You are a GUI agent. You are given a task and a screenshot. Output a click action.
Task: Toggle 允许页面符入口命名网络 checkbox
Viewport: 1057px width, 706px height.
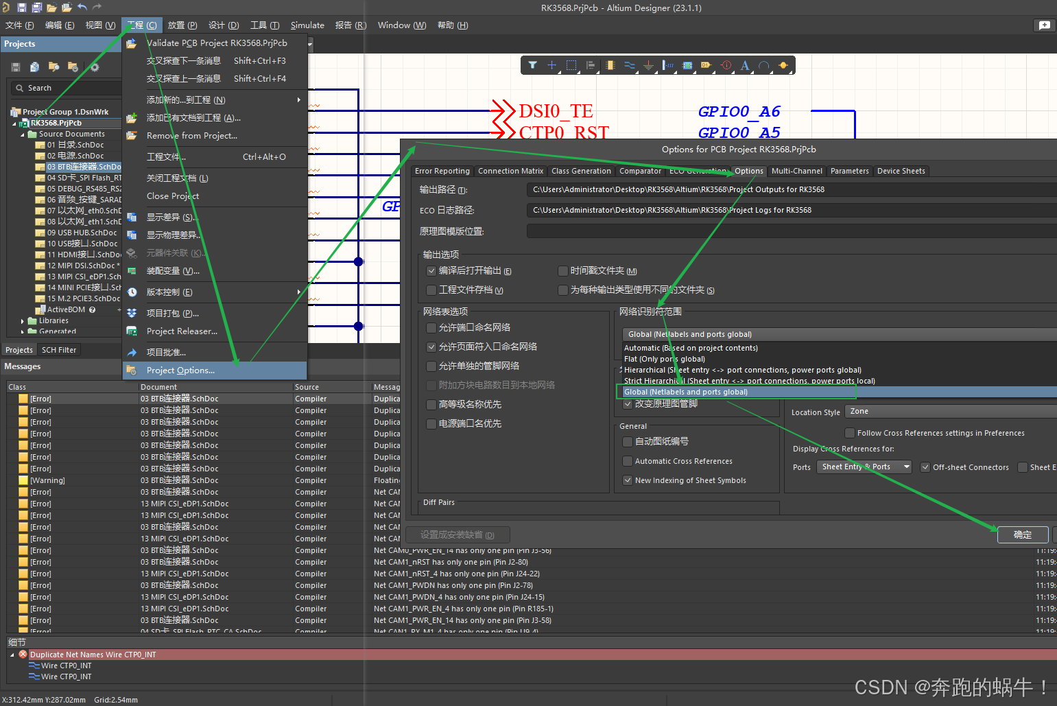(x=431, y=346)
